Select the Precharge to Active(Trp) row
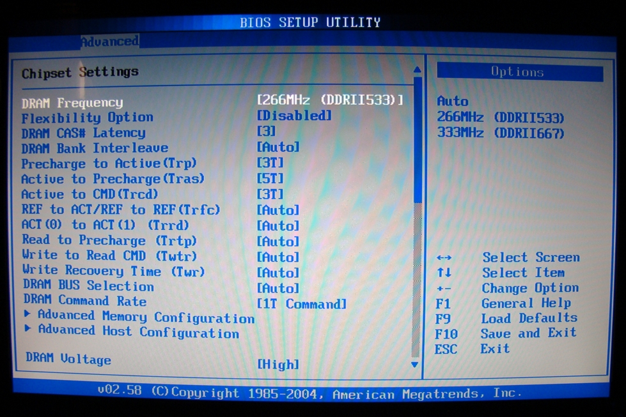Screen dimensions: 626x417 109,163
